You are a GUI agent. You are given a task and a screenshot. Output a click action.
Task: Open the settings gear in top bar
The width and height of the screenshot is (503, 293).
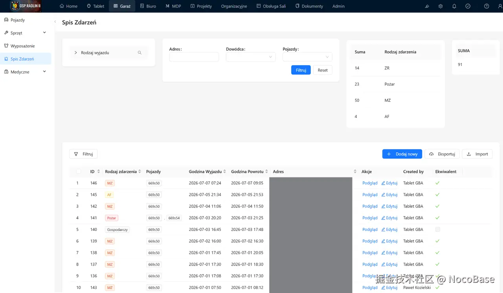click(x=441, y=6)
